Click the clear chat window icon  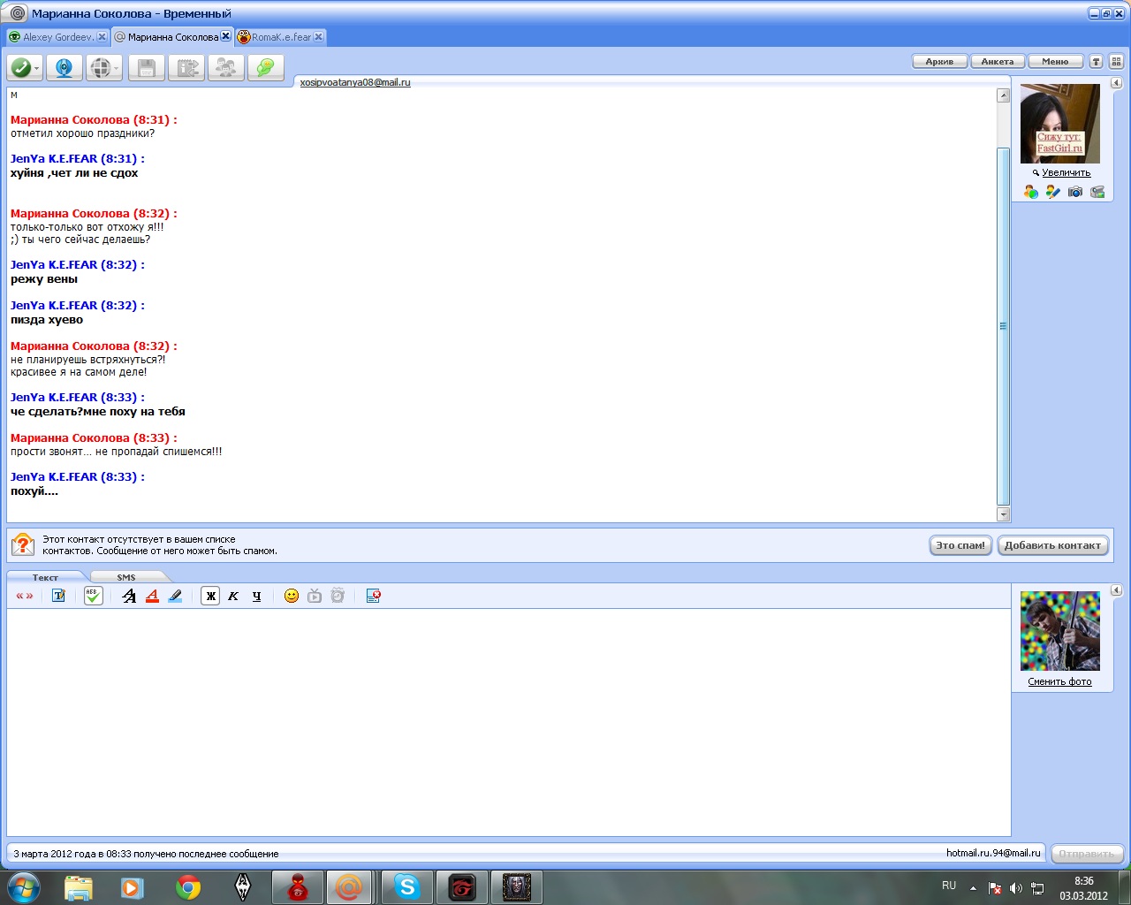(373, 596)
